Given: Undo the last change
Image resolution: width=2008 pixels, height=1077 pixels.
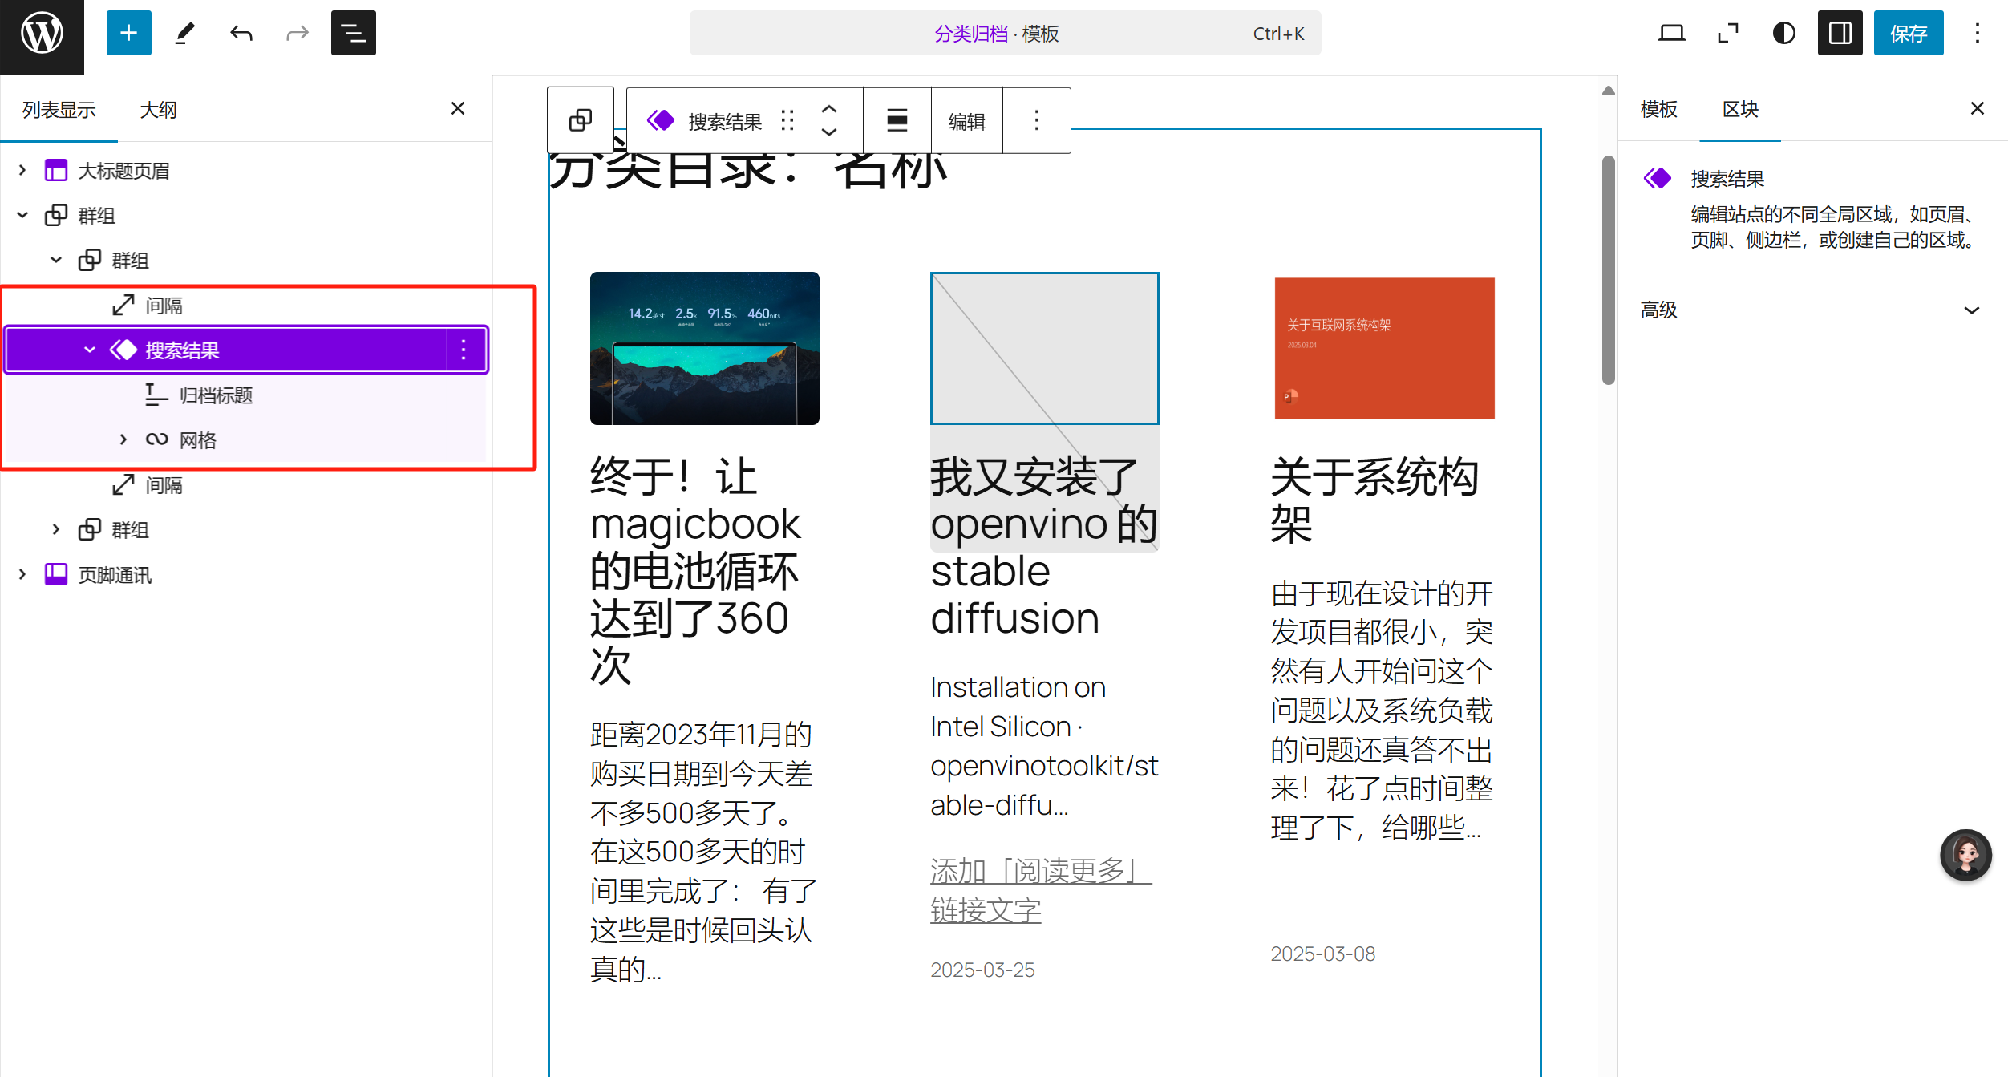Looking at the screenshot, I should coord(241,33).
